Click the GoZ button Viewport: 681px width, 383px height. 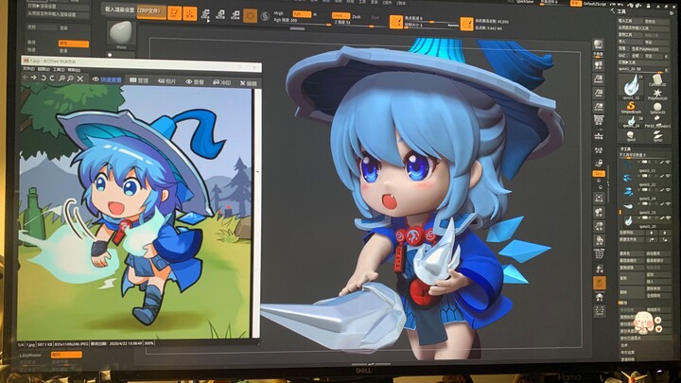[x=622, y=56]
